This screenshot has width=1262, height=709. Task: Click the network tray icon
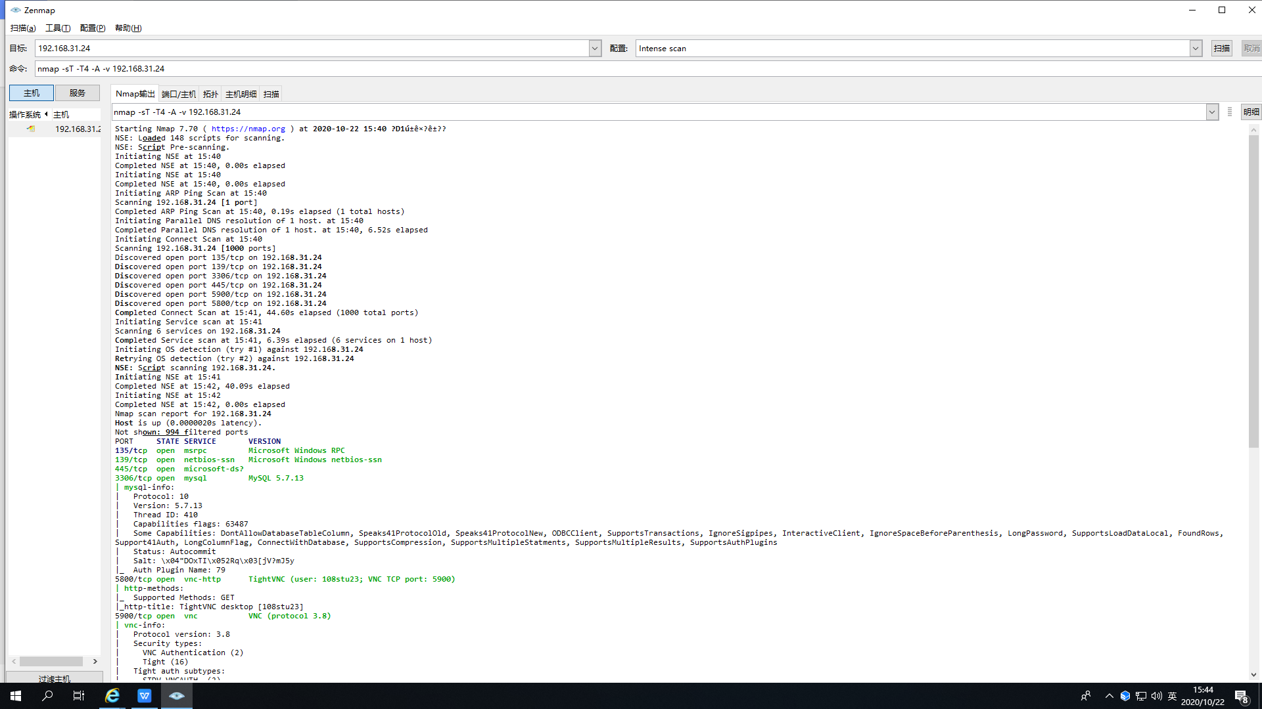click(x=1141, y=696)
